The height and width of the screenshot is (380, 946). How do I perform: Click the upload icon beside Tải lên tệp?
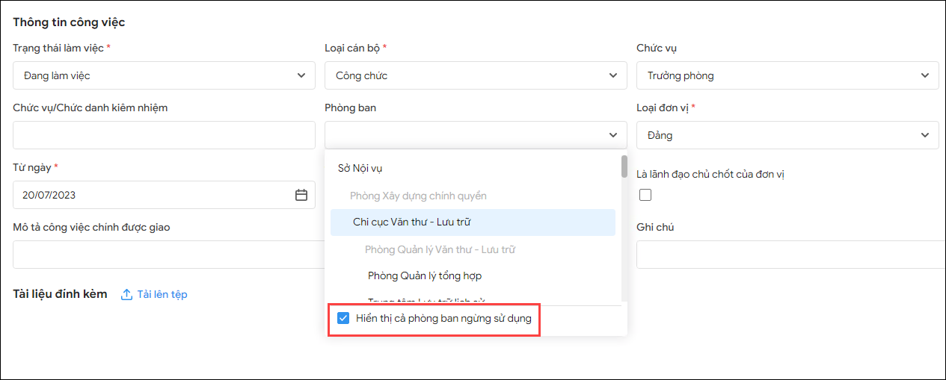127,294
